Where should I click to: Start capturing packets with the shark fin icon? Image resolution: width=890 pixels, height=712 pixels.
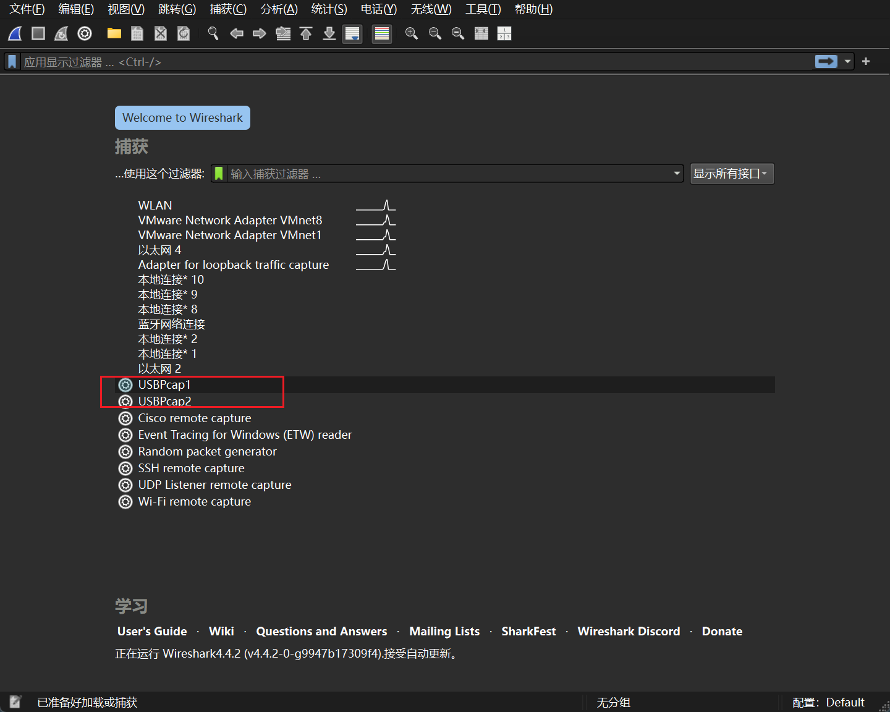15,33
